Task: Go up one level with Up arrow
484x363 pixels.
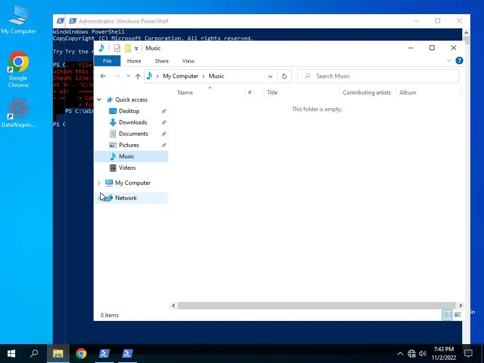Action: coord(138,76)
